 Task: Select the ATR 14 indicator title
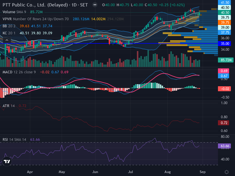click(x=9, y=106)
